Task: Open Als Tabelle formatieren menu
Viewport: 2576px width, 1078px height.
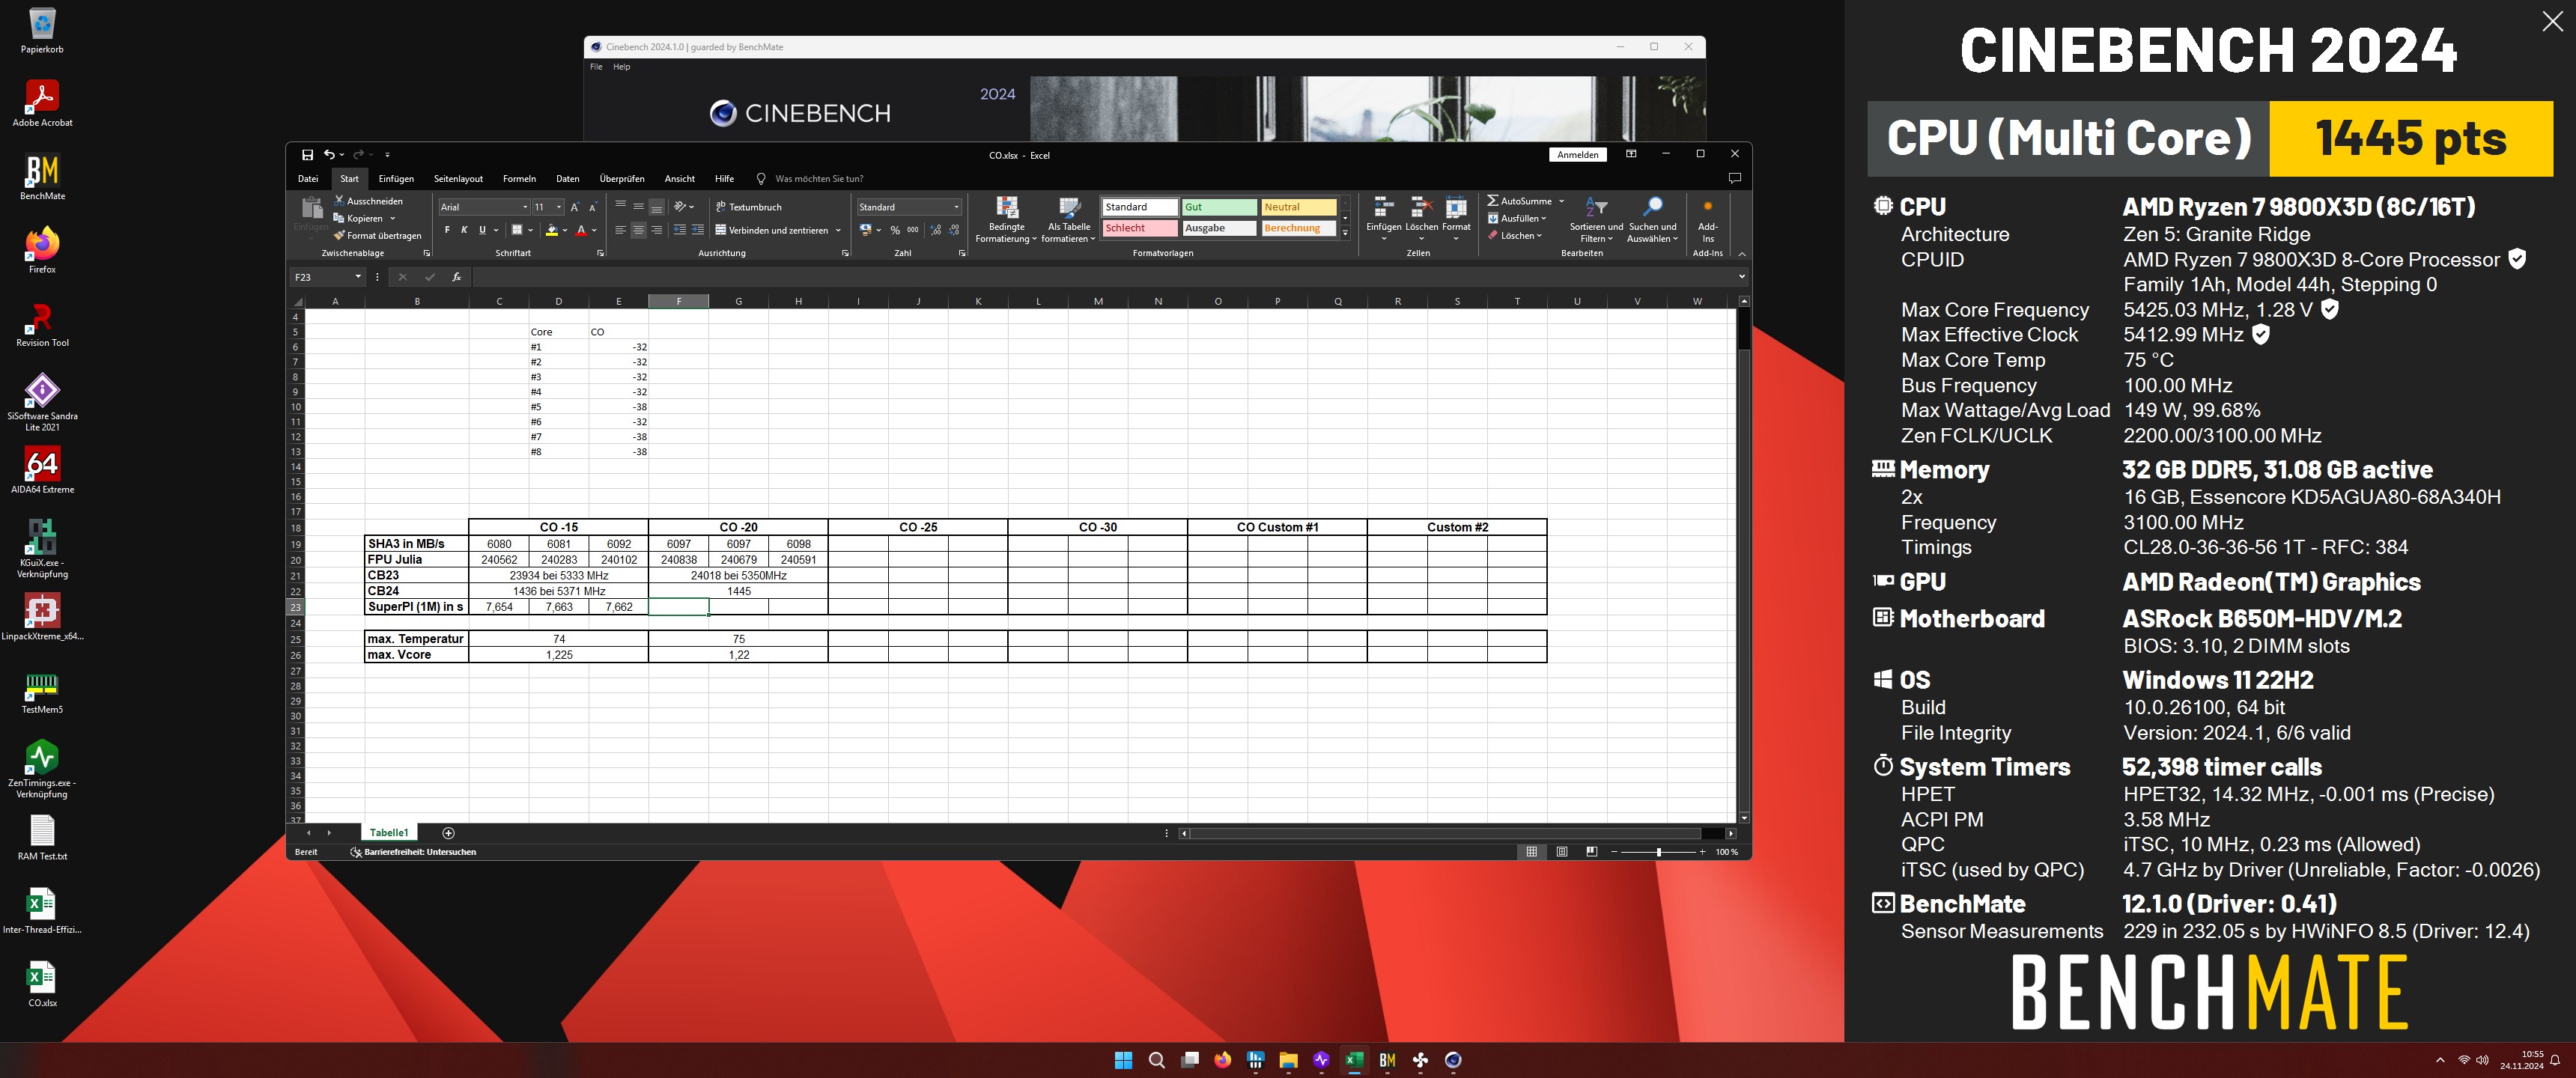Action: coord(1069,219)
